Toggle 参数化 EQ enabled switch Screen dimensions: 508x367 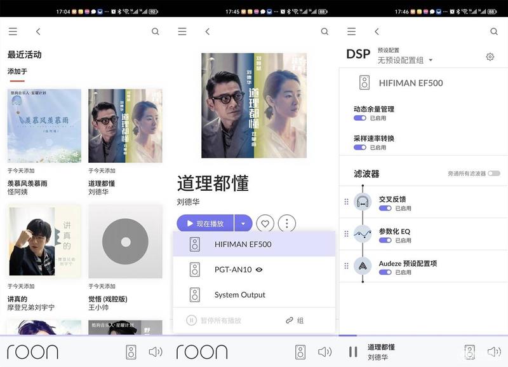coord(385,240)
